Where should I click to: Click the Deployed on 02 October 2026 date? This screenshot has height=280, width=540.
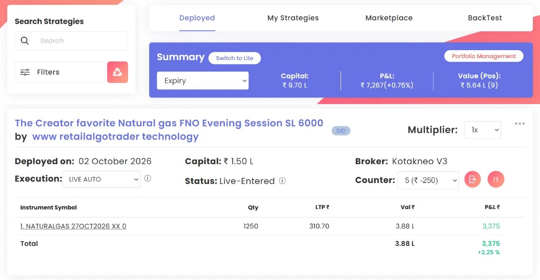click(x=115, y=161)
